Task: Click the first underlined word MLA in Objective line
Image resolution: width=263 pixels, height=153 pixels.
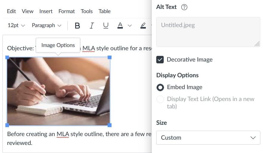Action: click(89, 49)
